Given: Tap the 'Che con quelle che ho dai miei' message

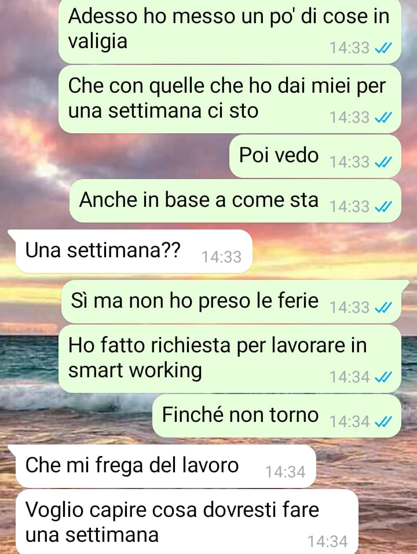Looking at the screenshot, I should coord(230,99).
